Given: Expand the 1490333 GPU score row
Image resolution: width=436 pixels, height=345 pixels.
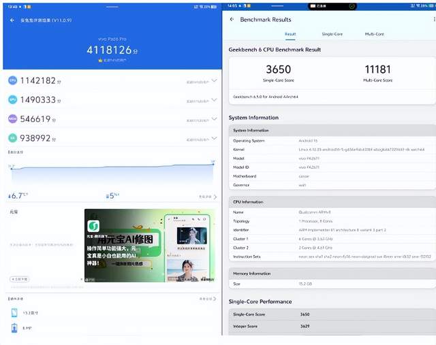Looking at the screenshot, I should 214,100.
